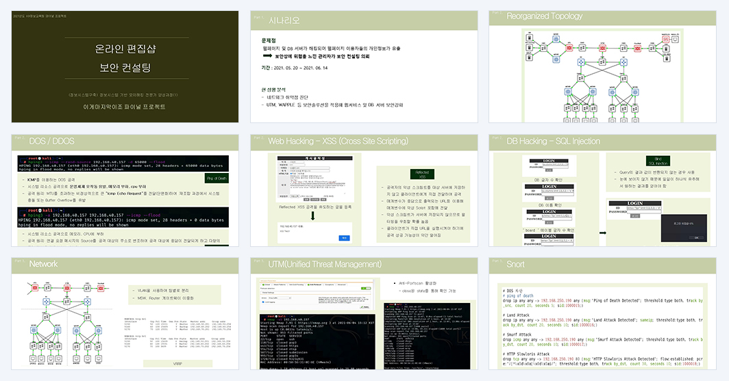This screenshot has height=381, width=729.
Task: Click the blue button in XSS result box
Action: pos(345,237)
